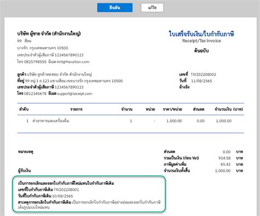Select the ลำดับ column header

24,109
